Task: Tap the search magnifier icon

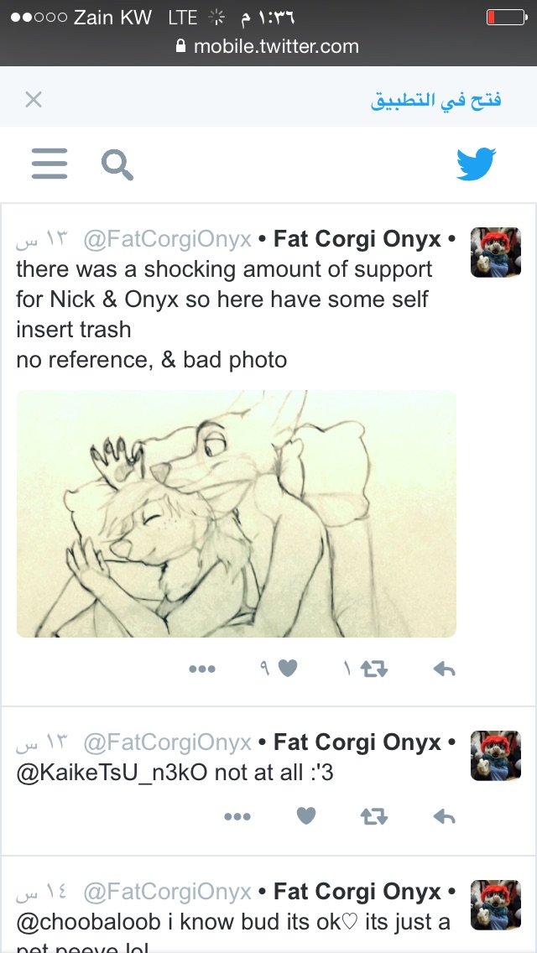Action: [117, 164]
